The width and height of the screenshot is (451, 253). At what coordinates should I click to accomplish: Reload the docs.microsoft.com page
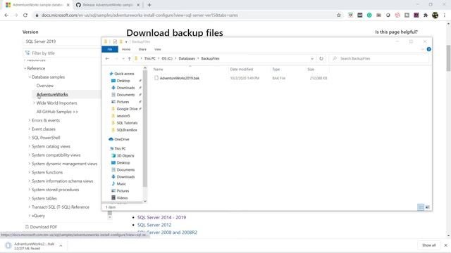coord(25,15)
